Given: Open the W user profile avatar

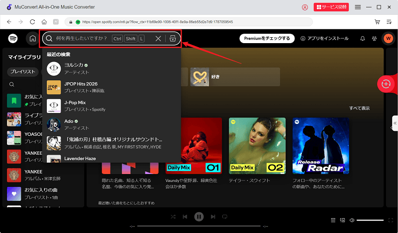Looking at the screenshot, I should click(388, 39).
